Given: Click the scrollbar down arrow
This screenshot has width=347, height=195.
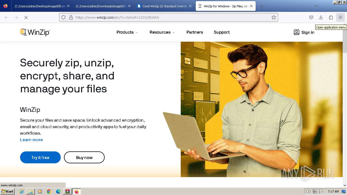Looking at the screenshot, I should coord(345,186).
